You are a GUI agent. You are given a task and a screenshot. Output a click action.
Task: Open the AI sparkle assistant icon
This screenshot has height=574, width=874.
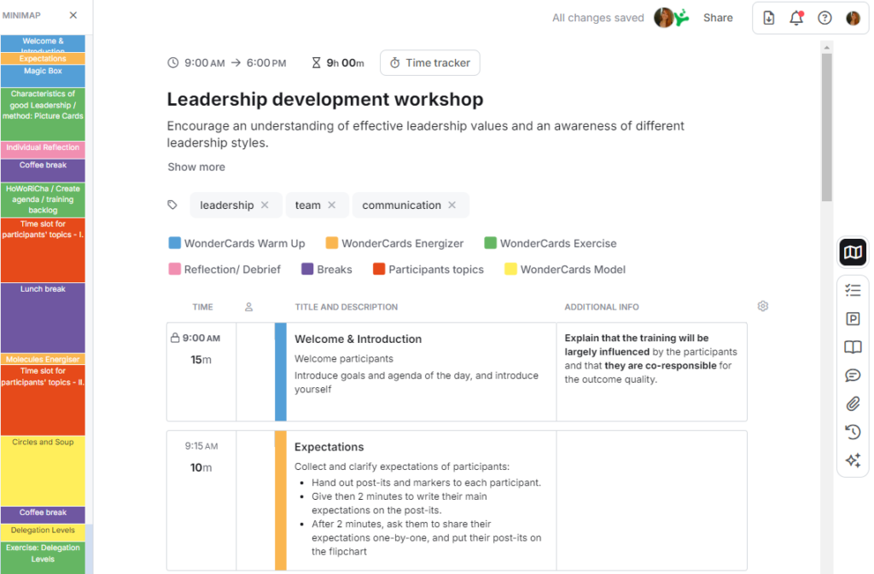tap(853, 461)
